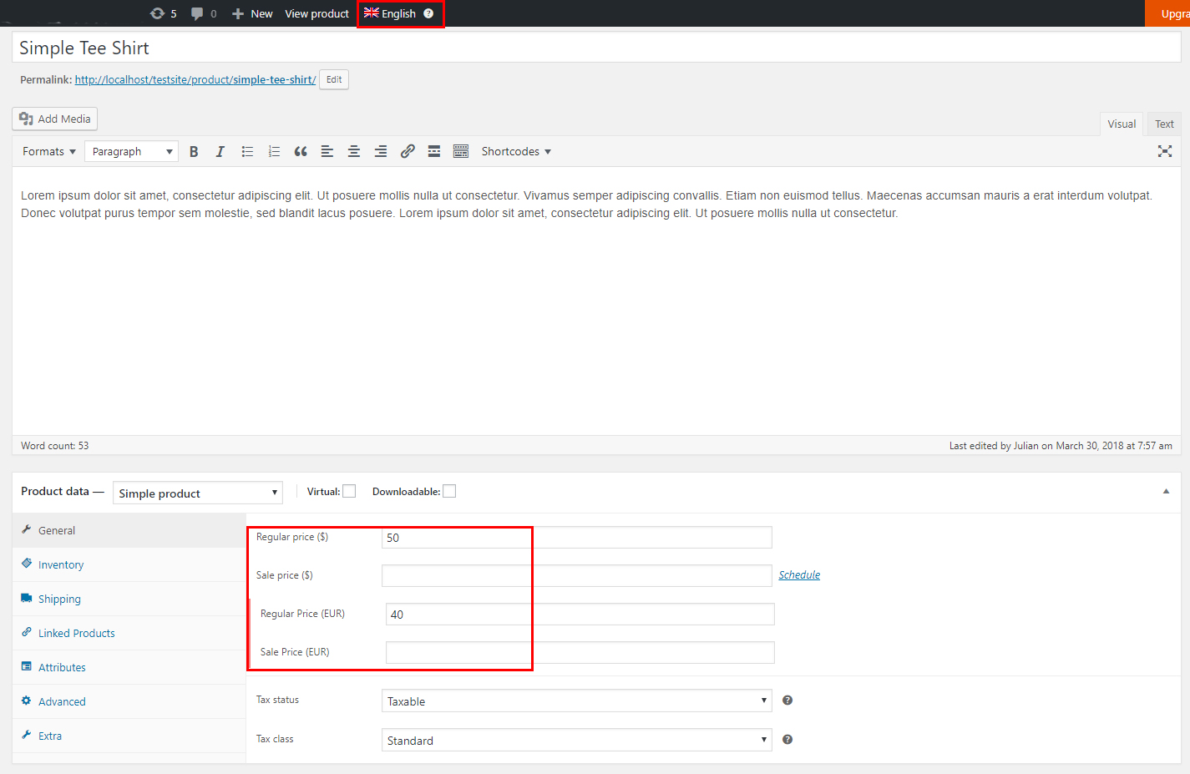Click the Regular Price (EUR) field
The width and height of the screenshot is (1190, 774).
[x=580, y=615]
